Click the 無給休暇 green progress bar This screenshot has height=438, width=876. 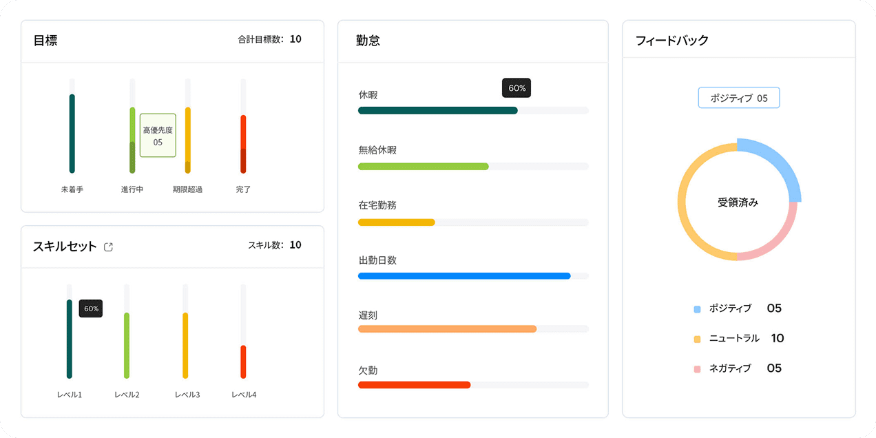(423, 166)
